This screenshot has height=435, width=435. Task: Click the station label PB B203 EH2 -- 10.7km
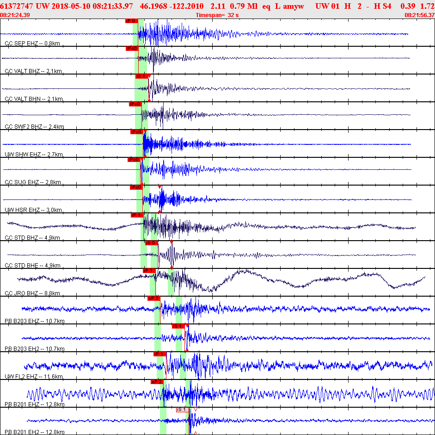pyautogui.click(x=34, y=349)
